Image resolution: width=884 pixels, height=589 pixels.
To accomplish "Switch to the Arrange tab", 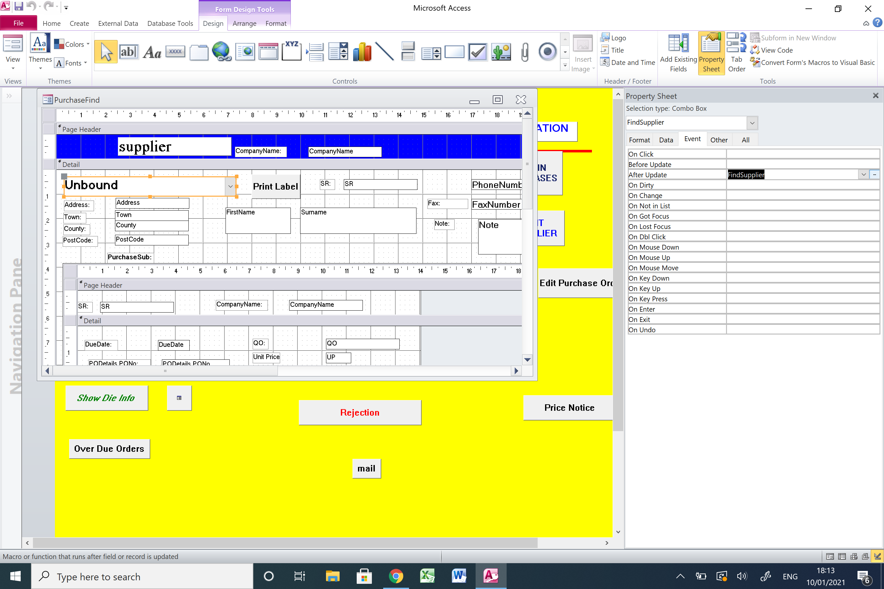I will point(244,23).
